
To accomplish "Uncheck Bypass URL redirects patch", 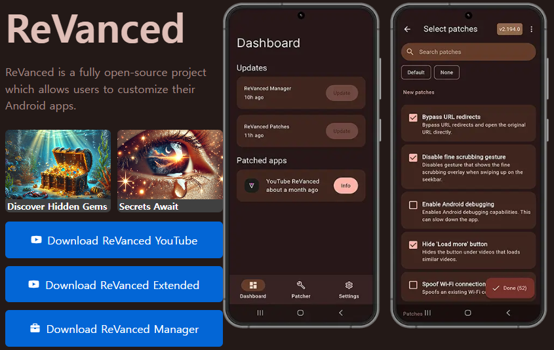I will click(413, 117).
